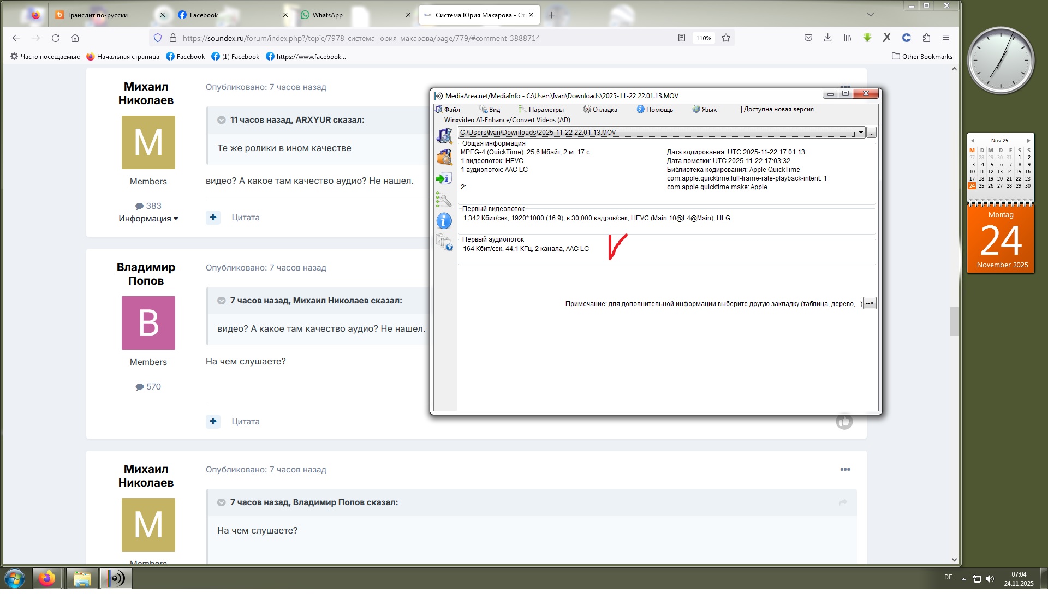Collapse quote from ARXYUR
Viewport: 1048px width, 599px height.
(222, 120)
